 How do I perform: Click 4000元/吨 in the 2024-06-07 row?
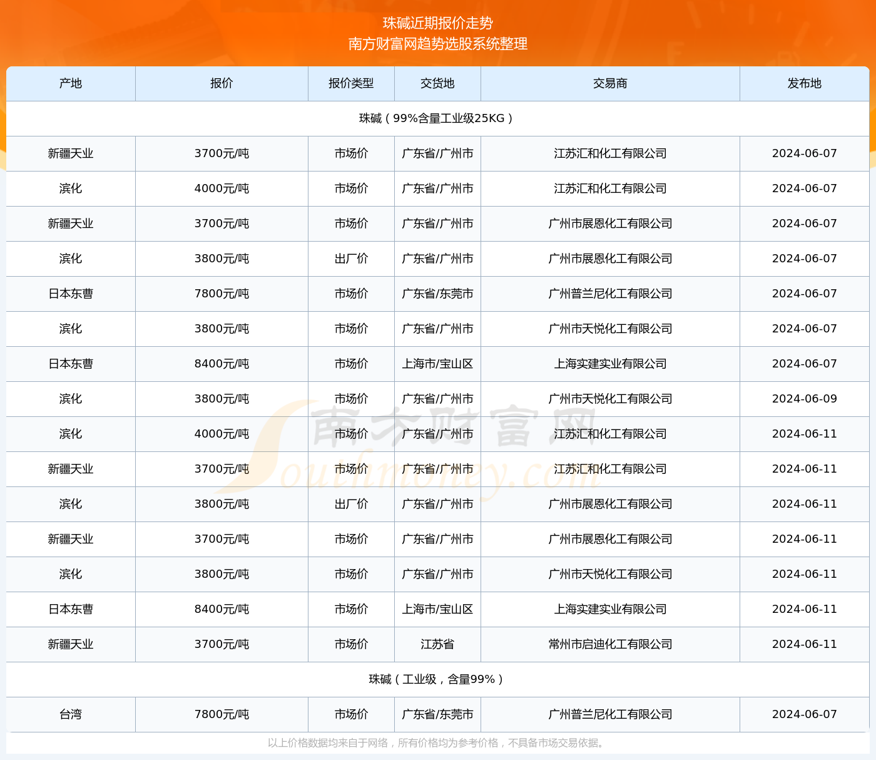(x=222, y=188)
